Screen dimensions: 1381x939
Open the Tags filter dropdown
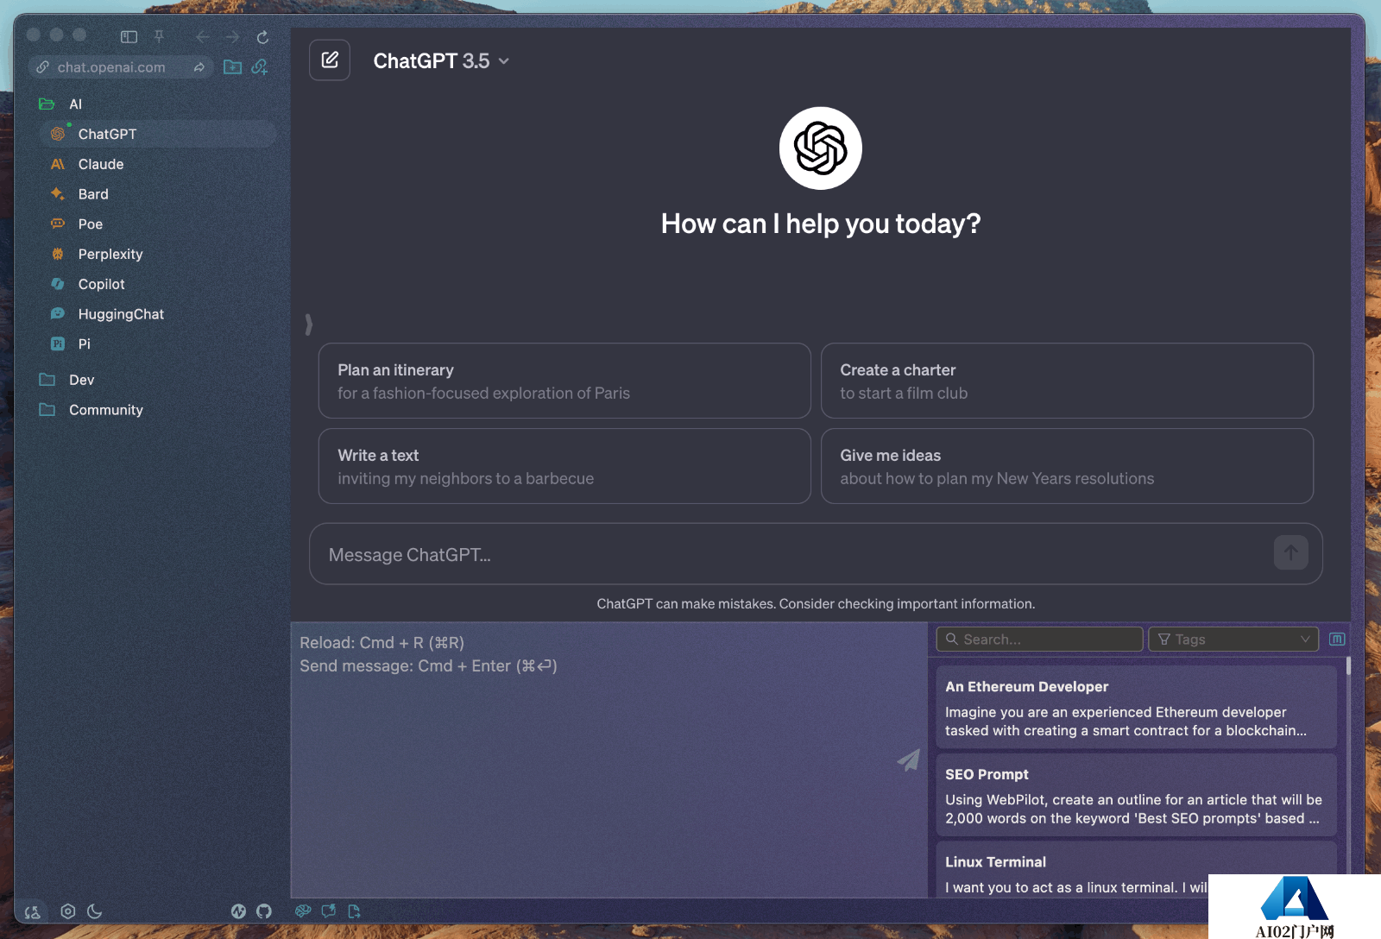click(x=1233, y=640)
